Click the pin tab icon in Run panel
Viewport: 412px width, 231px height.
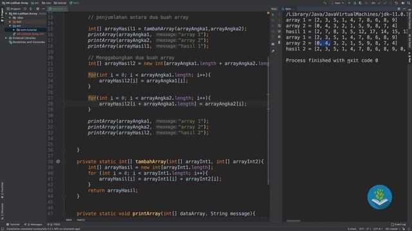point(273,51)
